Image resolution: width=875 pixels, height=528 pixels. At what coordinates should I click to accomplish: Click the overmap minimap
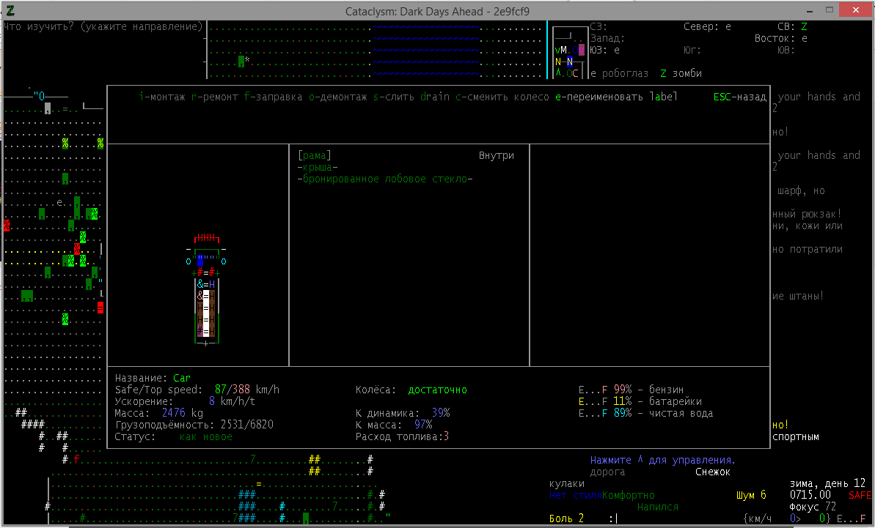(x=569, y=53)
